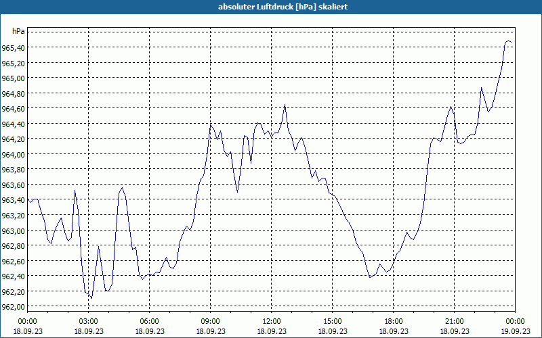Click the 18.09.23 date under 15:00
Image resolution: width=542 pixels, height=338 pixels.
(332, 331)
